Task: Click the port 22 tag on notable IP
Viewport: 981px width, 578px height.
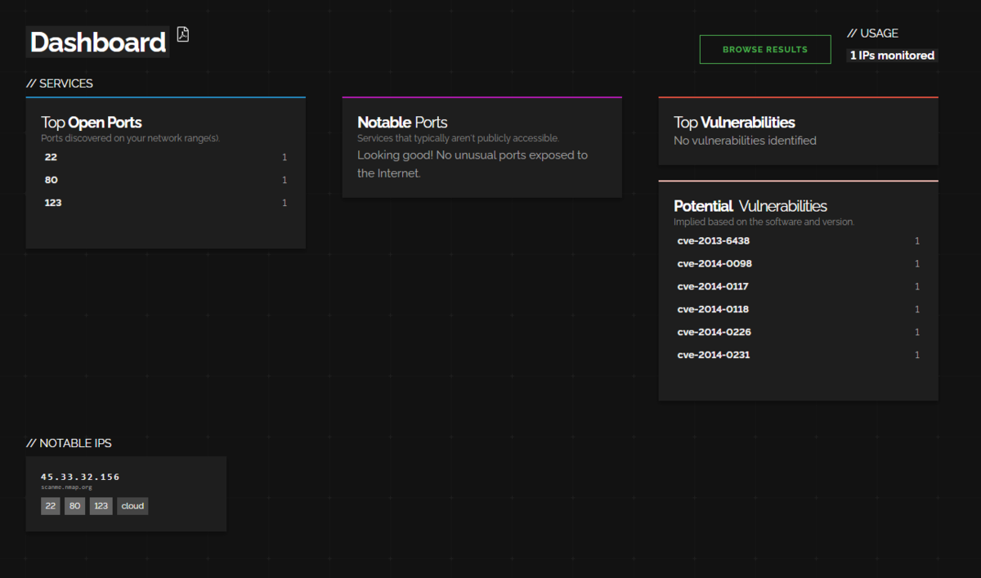Action: [x=51, y=506]
